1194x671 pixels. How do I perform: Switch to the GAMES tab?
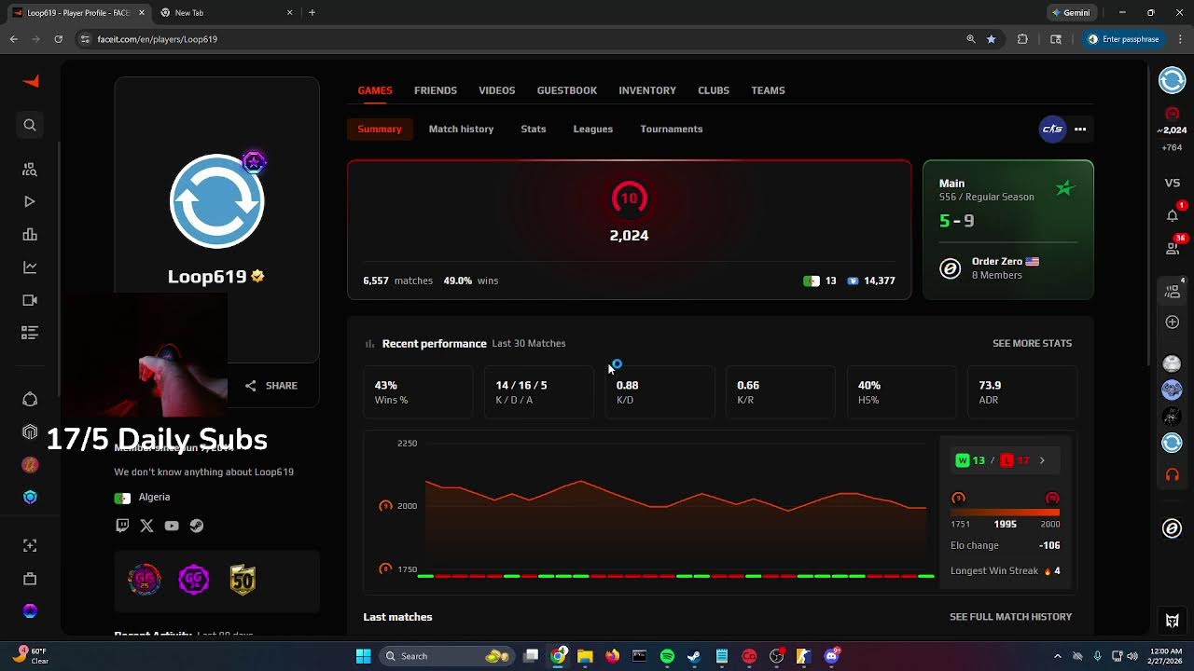(375, 90)
